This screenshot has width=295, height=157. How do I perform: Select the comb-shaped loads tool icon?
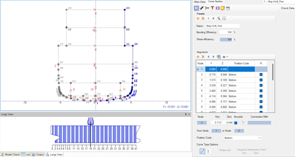pos(228,8)
